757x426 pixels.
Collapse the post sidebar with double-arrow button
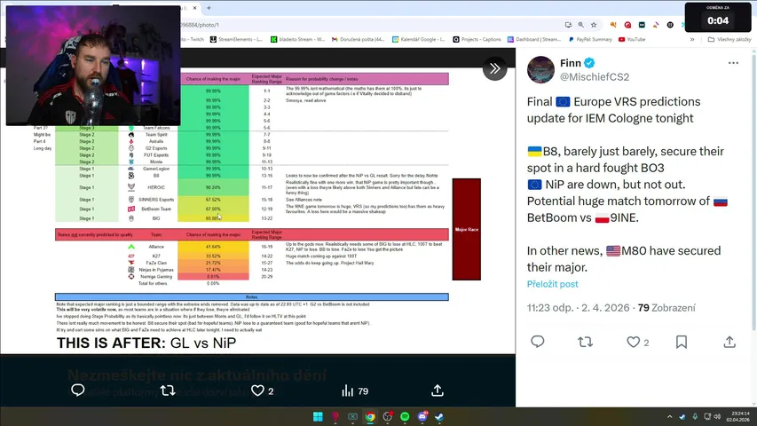click(x=495, y=68)
